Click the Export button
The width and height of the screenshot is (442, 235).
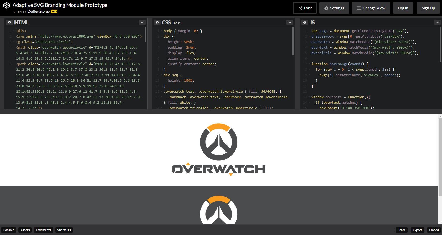coord(417,230)
